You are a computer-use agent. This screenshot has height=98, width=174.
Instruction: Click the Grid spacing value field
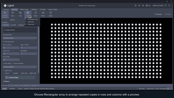170,88
